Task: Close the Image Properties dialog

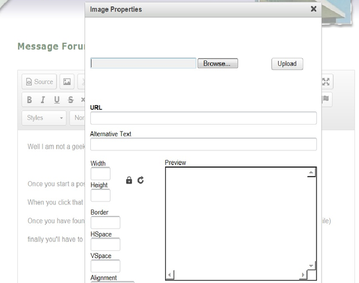Action: (314, 9)
